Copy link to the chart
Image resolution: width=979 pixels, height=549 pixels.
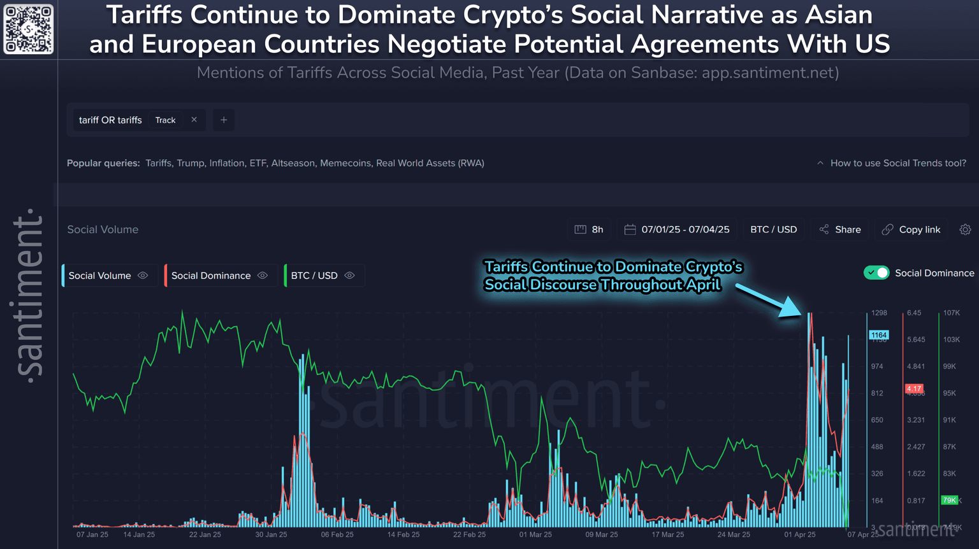[911, 229]
